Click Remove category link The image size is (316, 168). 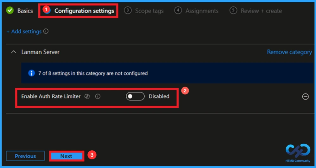289,52
